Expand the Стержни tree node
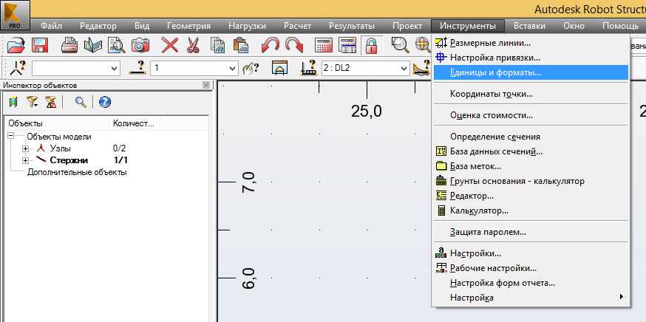The image size is (646, 322). [26, 160]
